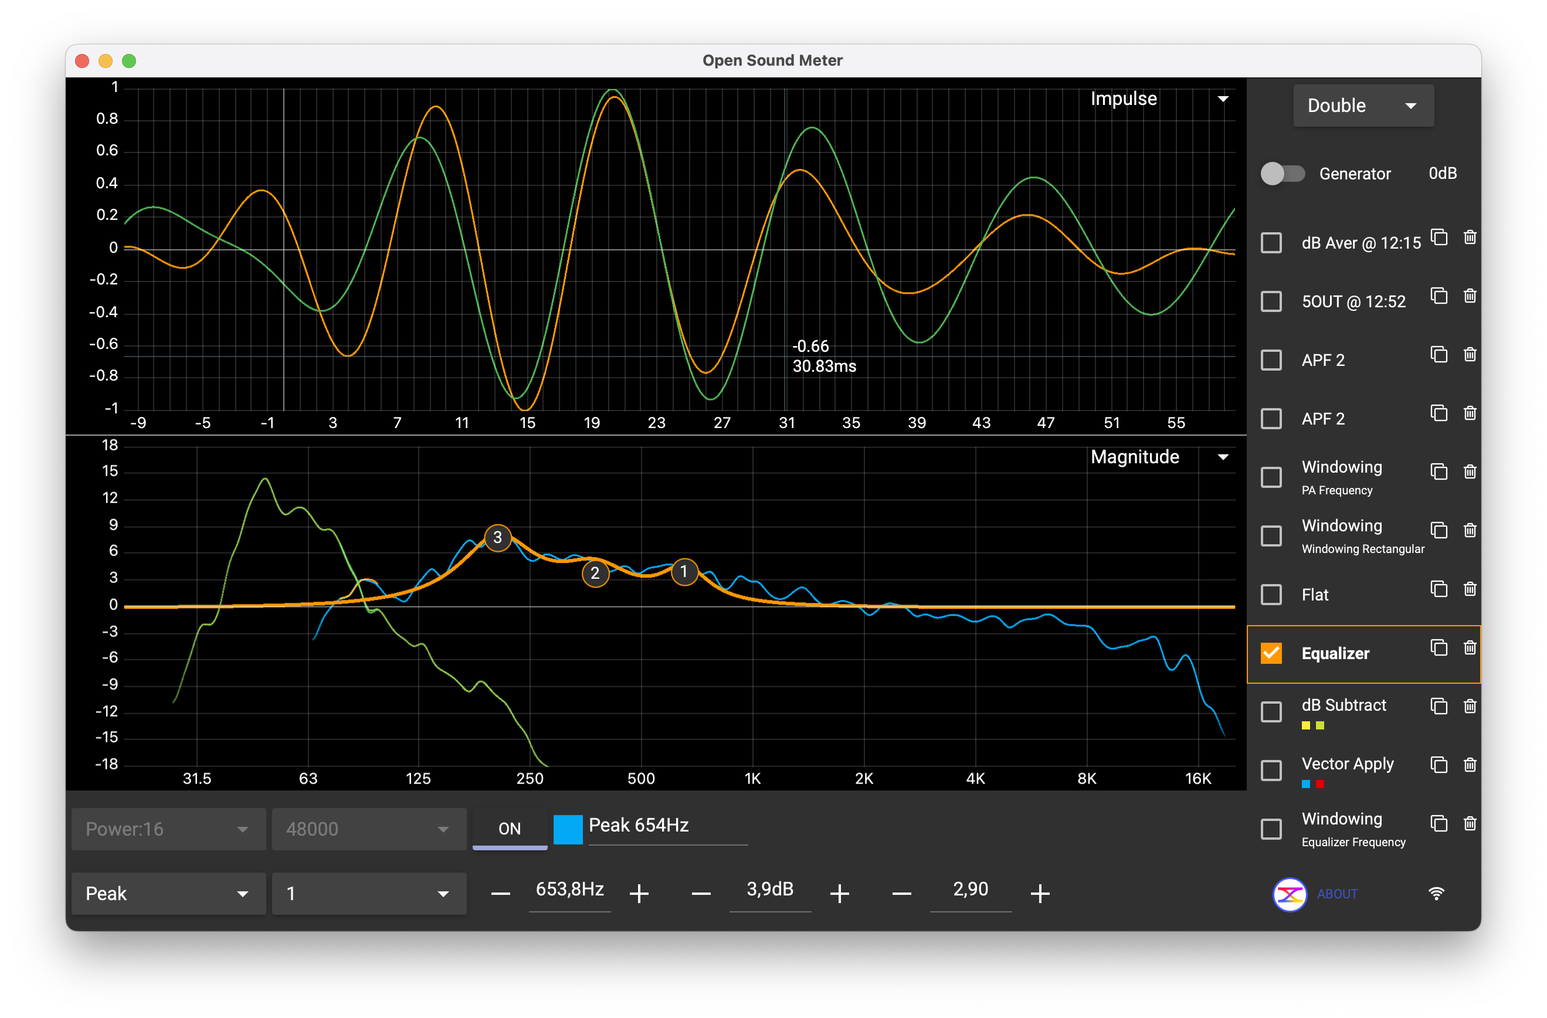The height and width of the screenshot is (1018, 1547).
Task: Open the ABOUT link
Action: pyautogui.click(x=1336, y=894)
